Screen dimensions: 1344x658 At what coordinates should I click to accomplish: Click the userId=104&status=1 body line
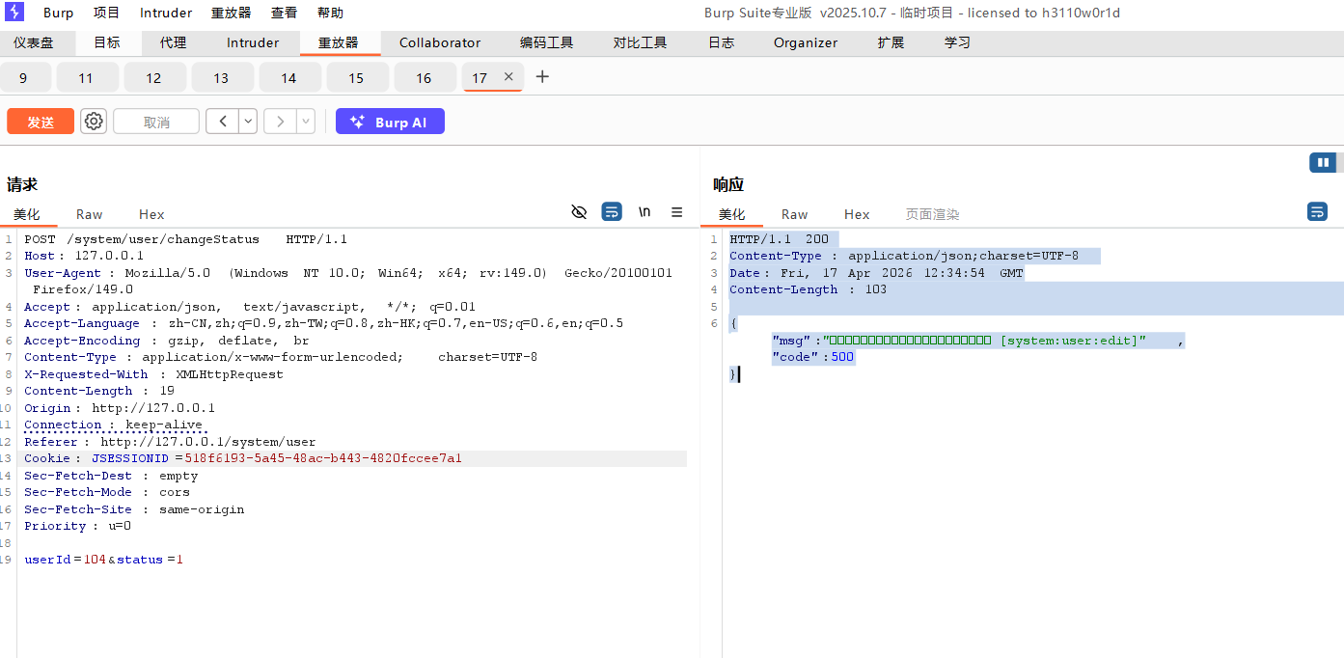tap(103, 560)
